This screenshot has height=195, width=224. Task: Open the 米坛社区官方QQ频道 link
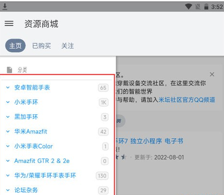tap(187, 100)
